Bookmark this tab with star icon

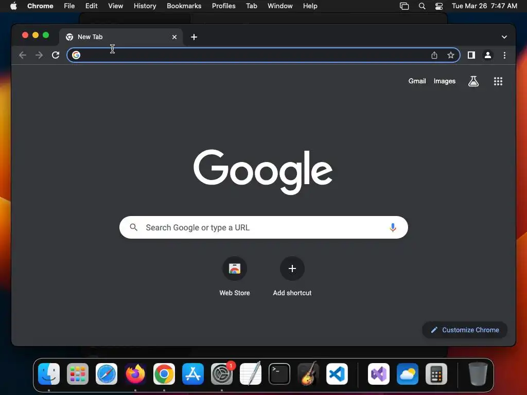[x=451, y=55]
